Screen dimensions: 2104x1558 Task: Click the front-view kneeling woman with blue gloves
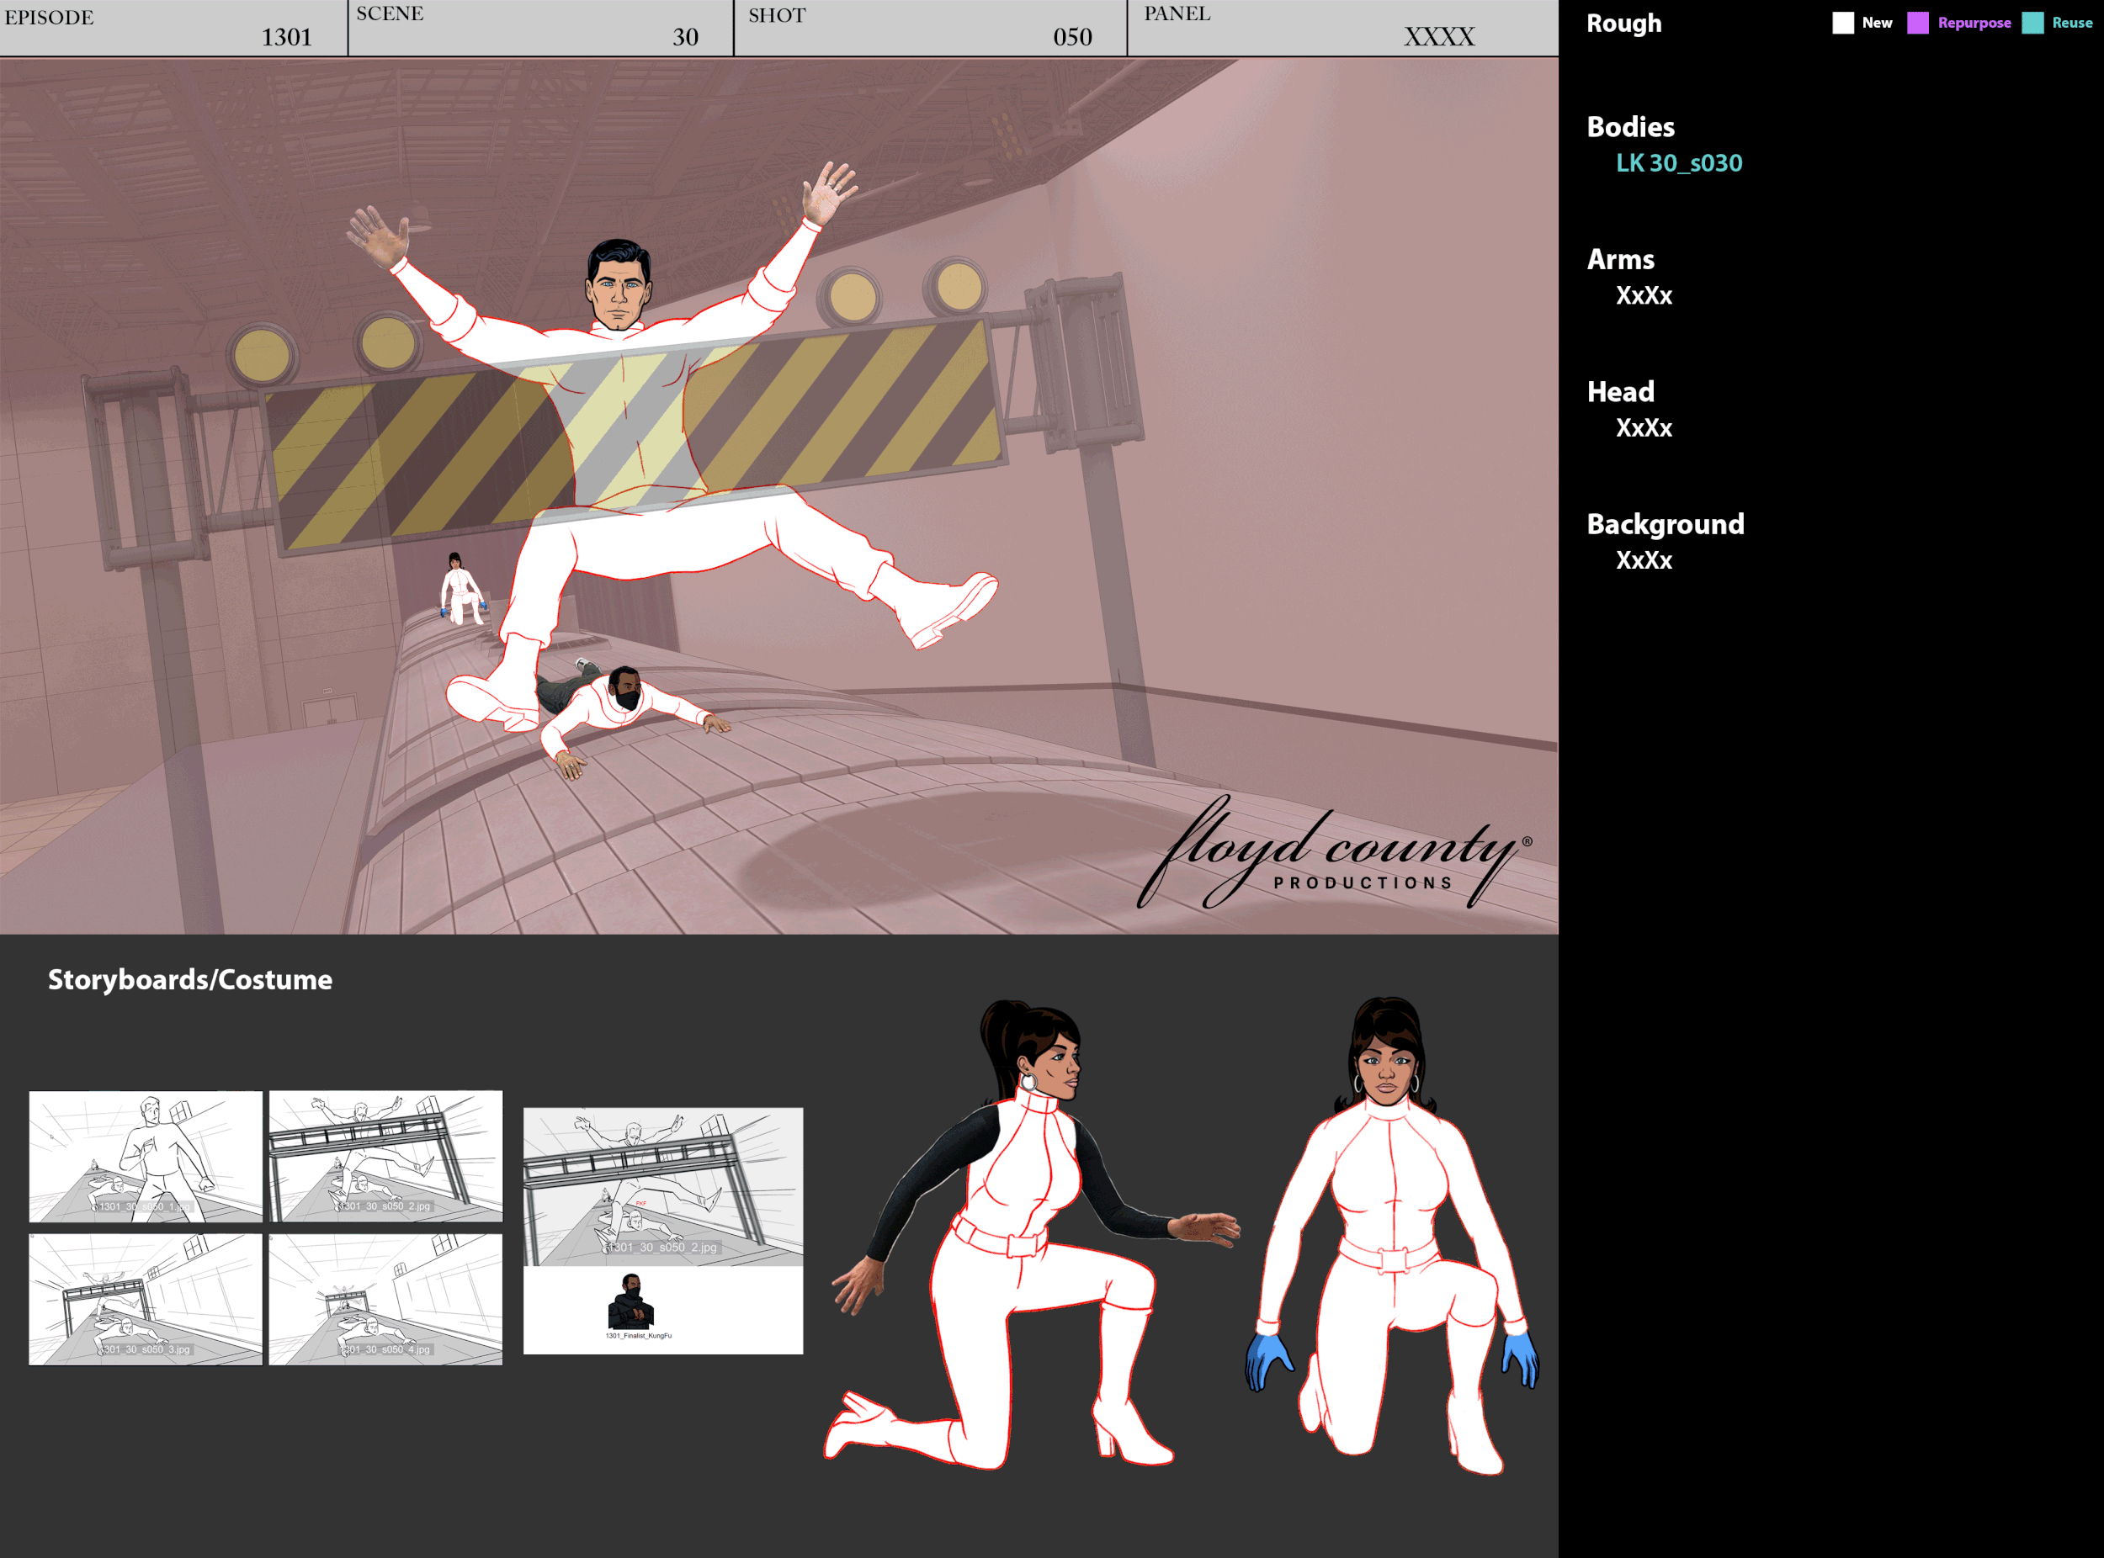[1392, 1236]
